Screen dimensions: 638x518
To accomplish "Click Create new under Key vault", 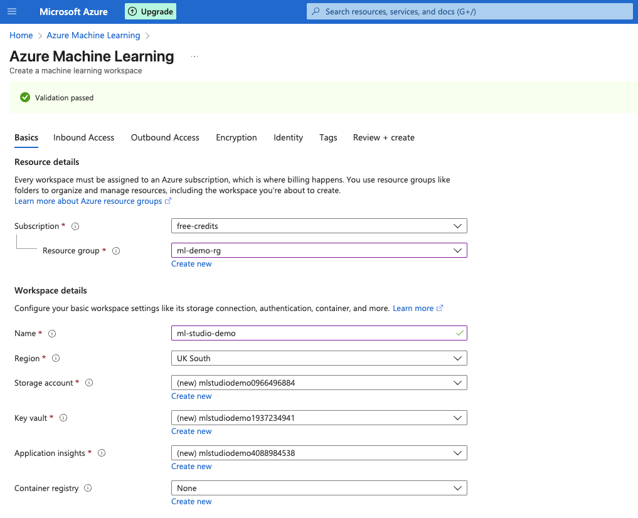I will pos(191,431).
